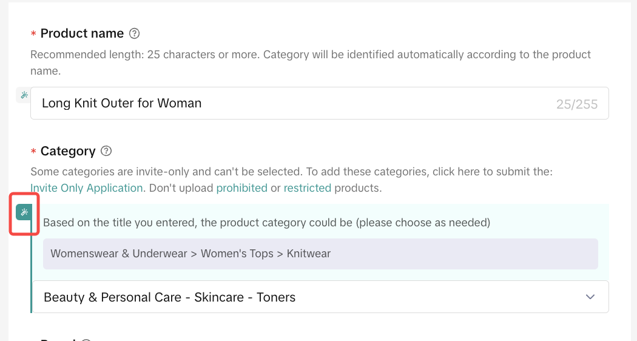The width and height of the screenshot is (637, 341).
Task: Click the red asterisk before Product name
Action: [33, 35]
